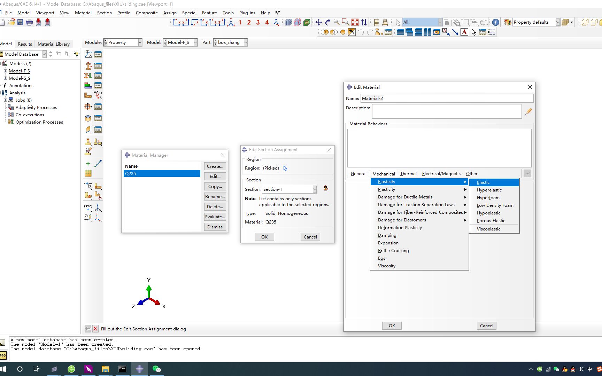The image size is (602, 376).
Task: Activate the Rotate View tool
Action: (328, 22)
